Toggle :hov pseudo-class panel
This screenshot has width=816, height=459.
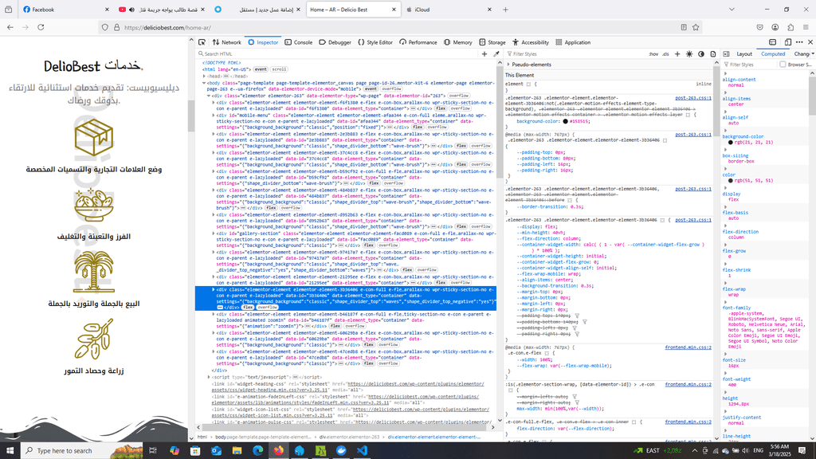pos(653,54)
